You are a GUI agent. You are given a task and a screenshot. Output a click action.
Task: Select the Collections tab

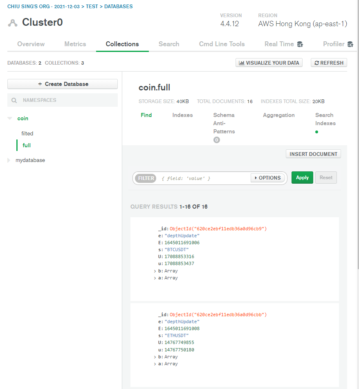[x=122, y=44]
